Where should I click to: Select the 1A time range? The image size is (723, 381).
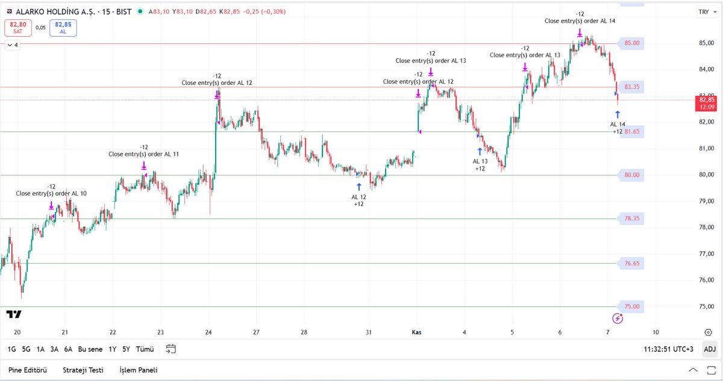click(40, 349)
